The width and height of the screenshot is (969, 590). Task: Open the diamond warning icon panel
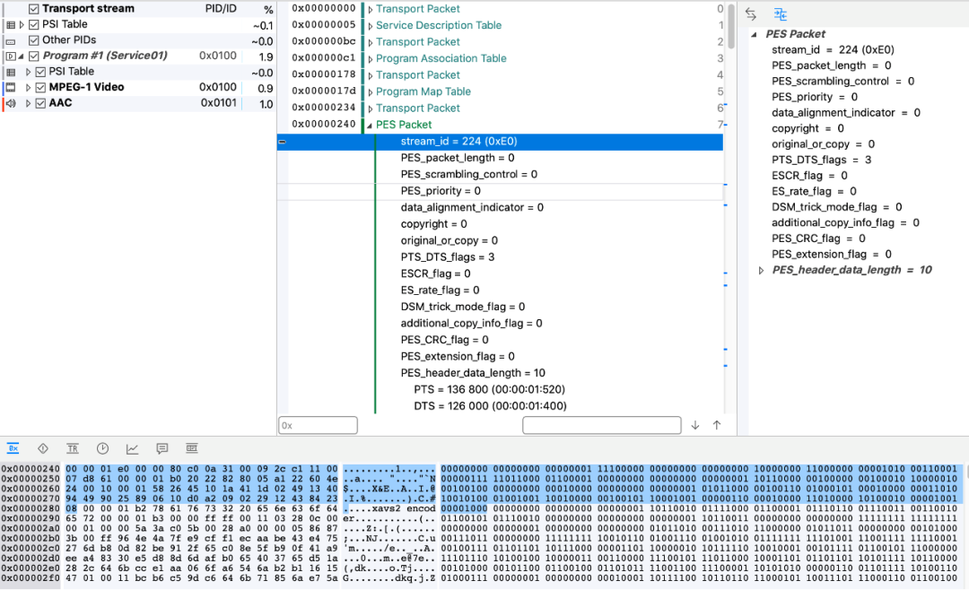43,448
